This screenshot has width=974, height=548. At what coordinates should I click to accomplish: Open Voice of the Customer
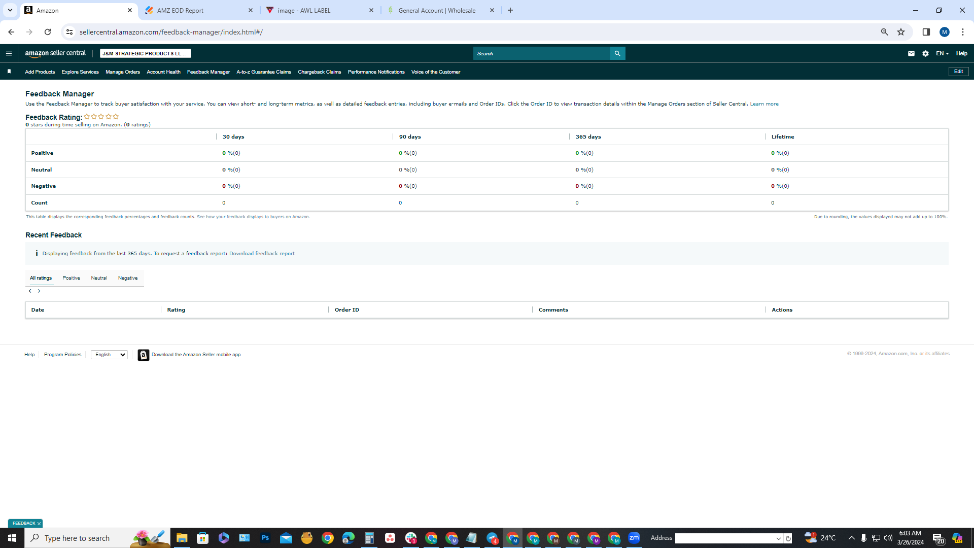pyautogui.click(x=436, y=72)
